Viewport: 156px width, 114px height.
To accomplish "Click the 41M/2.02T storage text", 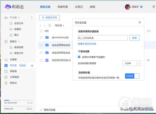I will [9, 109].
